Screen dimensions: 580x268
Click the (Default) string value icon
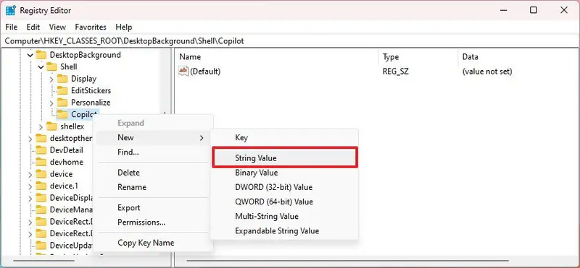coord(183,71)
